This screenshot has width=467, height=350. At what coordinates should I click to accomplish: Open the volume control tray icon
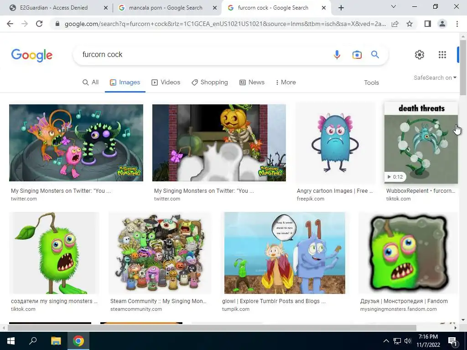[408, 341]
